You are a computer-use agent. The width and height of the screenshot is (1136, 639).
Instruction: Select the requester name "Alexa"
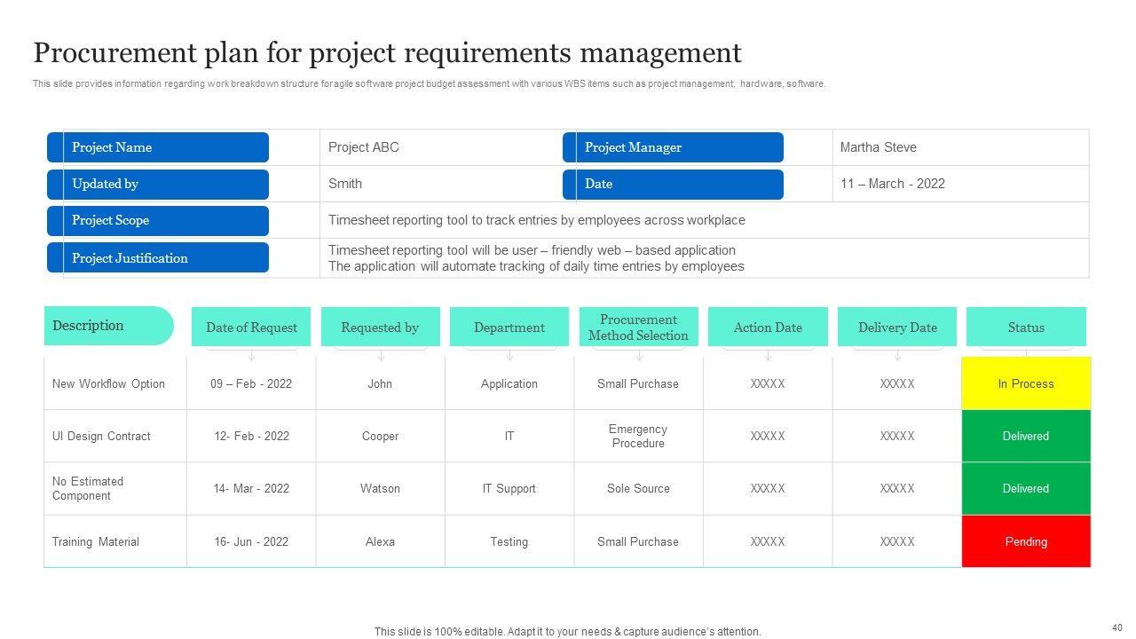[x=380, y=541]
